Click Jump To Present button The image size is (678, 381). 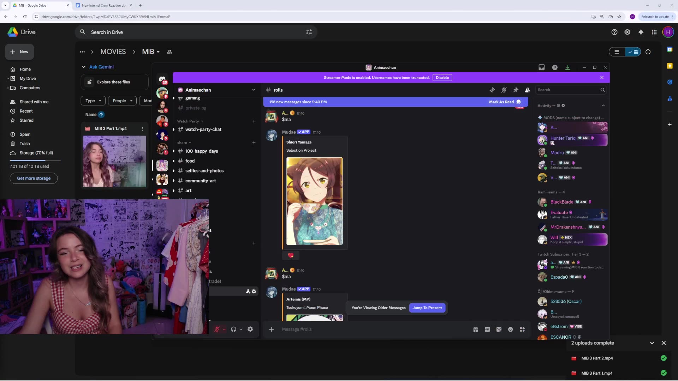click(427, 308)
